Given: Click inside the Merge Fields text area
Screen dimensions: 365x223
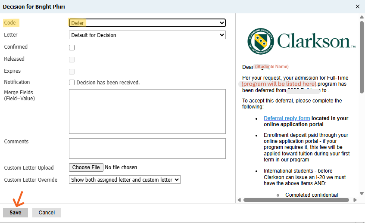Looking at the screenshot, I should [147, 111].
